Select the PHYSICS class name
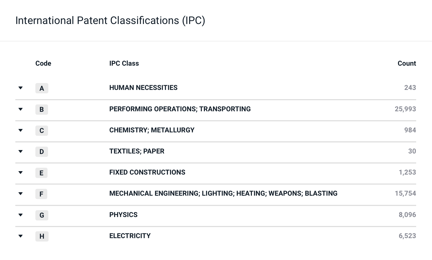 click(x=123, y=215)
